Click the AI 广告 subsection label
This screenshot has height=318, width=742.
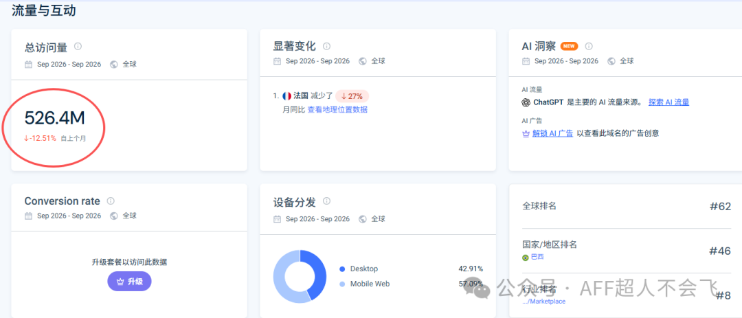click(532, 121)
